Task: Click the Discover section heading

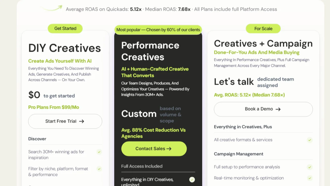Action: pyautogui.click(x=37, y=139)
